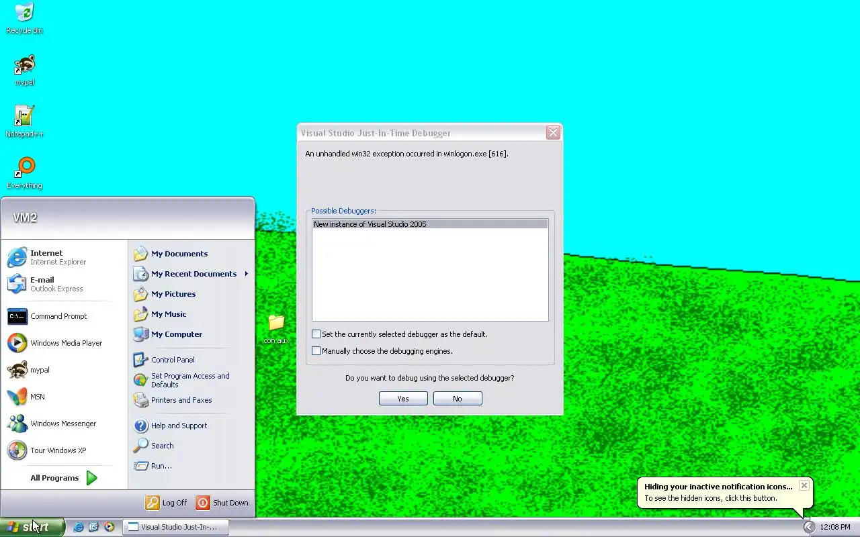Open My Computer
The width and height of the screenshot is (860, 537).
point(191,334)
